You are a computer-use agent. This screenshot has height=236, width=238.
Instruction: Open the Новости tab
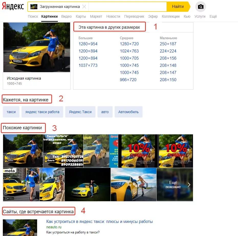coord(113,16)
